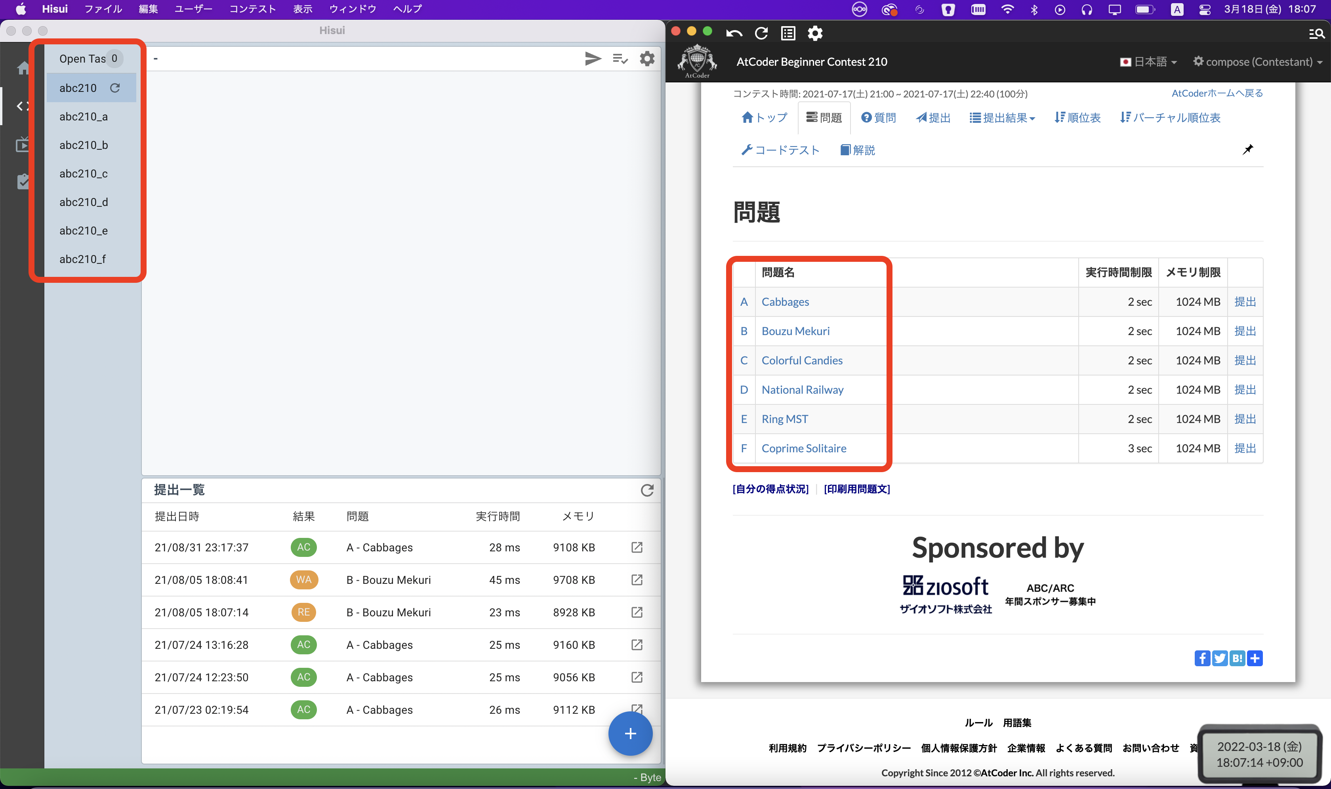Open the list view icon in browser toolbar
Screen dimensions: 1331x789
click(x=788, y=34)
